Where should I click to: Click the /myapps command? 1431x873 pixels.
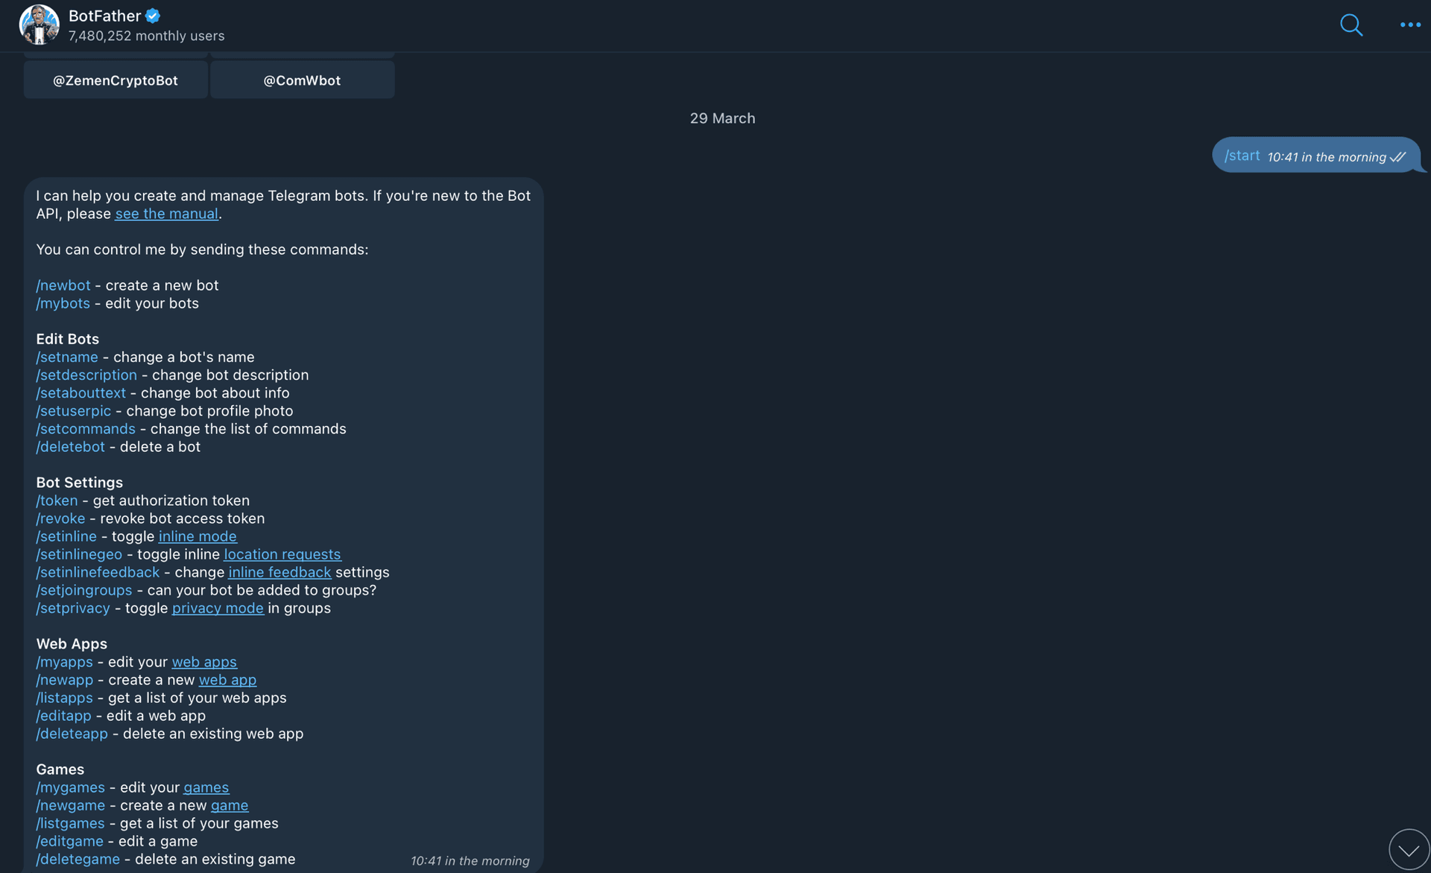tap(65, 661)
